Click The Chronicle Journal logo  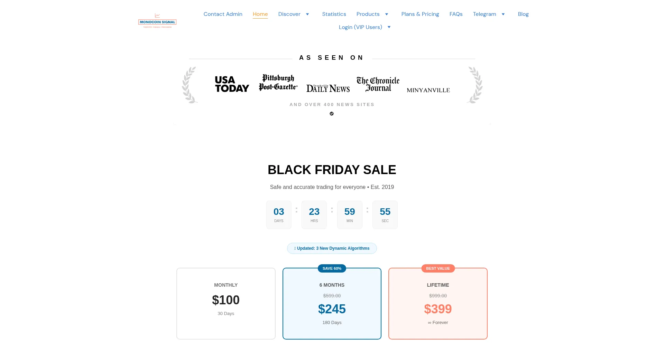pos(378,84)
